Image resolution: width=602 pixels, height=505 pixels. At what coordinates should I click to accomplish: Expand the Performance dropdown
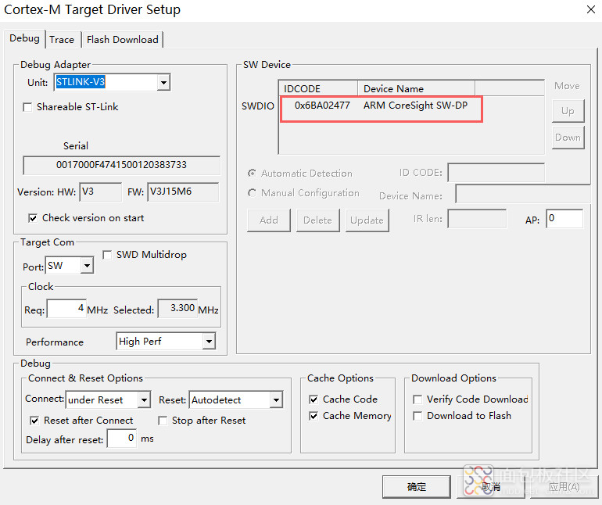pos(208,342)
